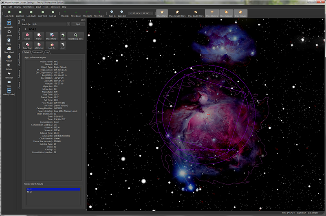Viewport: 326px width, 216px height.
Task: Center the chart on M 42
Action: (x=27, y=36)
